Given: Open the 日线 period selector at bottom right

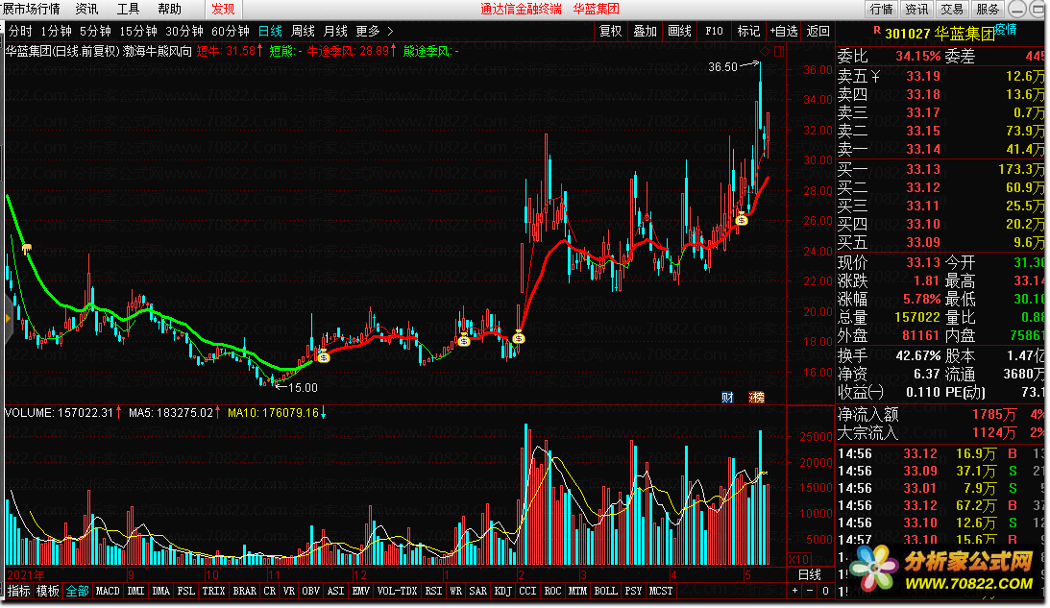Looking at the screenshot, I should click(810, 574).
